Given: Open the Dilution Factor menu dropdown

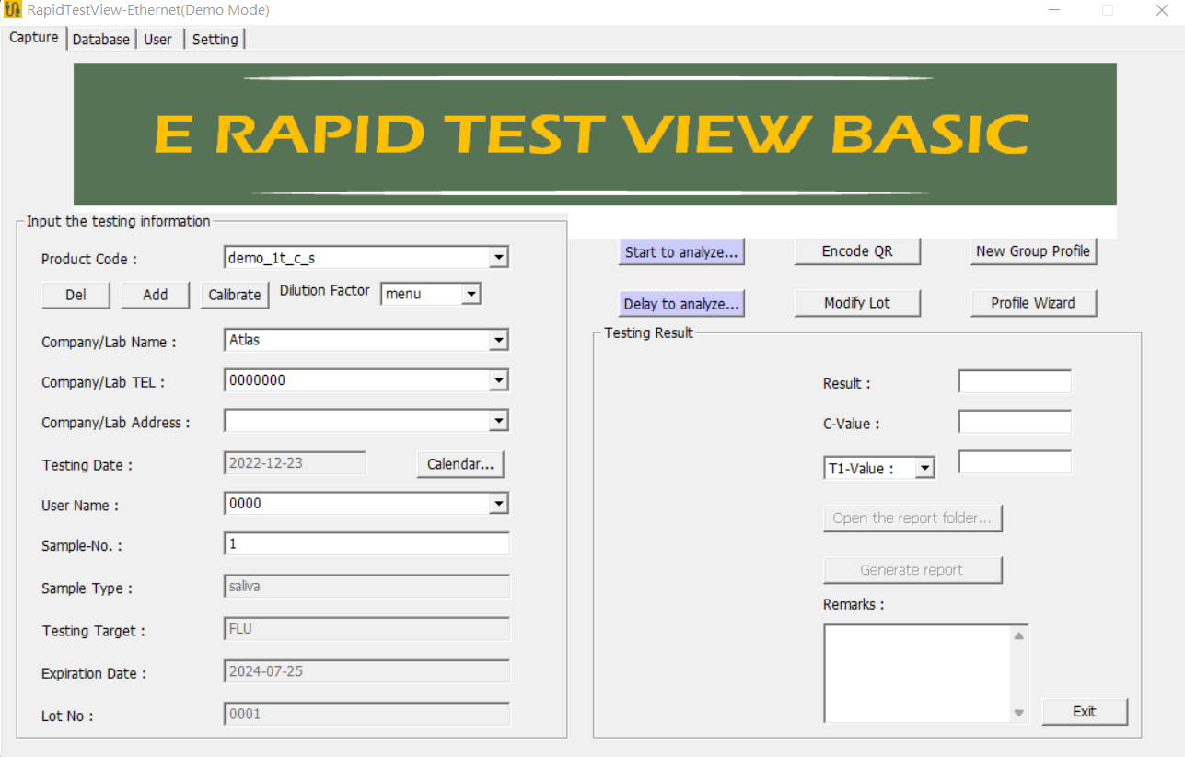Looking at the screenshot, I should [x=471, y=295].
